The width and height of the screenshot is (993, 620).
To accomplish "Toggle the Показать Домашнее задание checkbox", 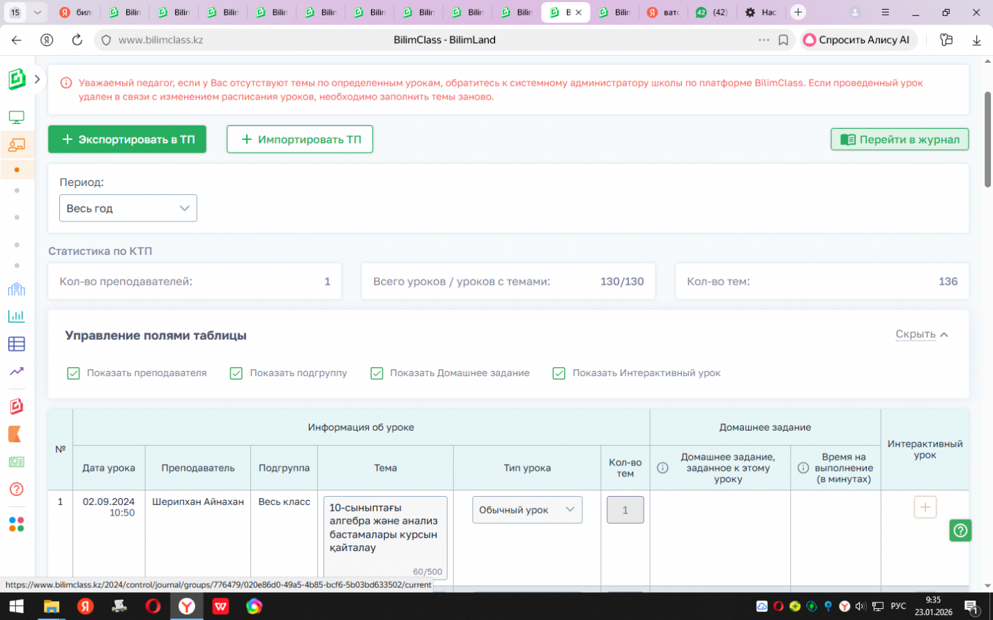I will [x=377, y=373].
